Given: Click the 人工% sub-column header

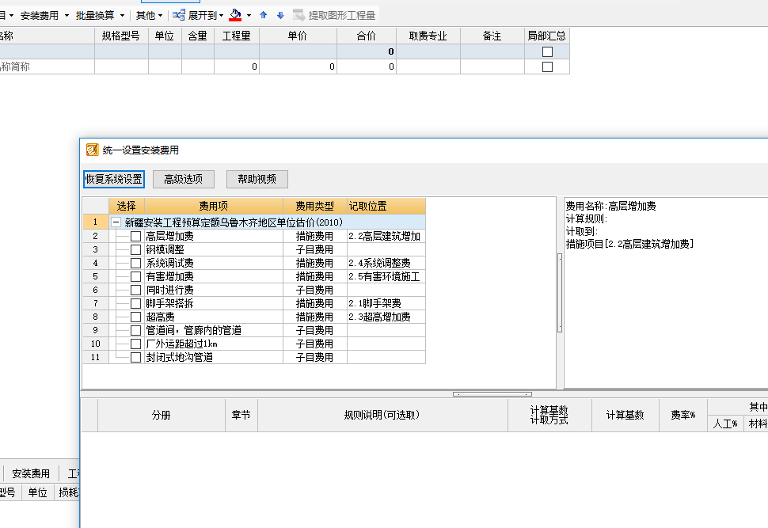Looking at the screenshot, I should click(x=725, y=424).
